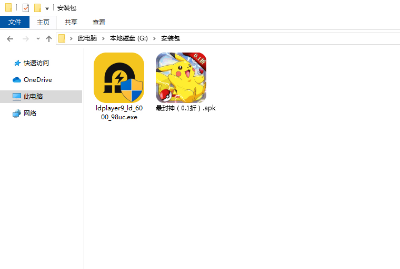Click the This PC monitor icon
This screenshot has height=269, width=400.
pos(17,97)
